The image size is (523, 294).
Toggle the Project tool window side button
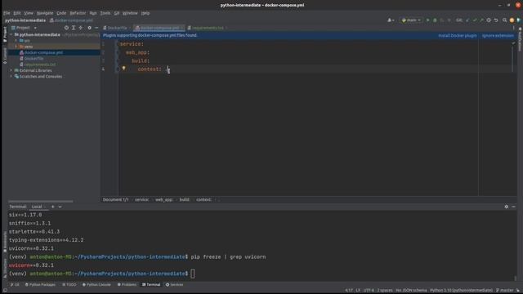click(5, 34)
